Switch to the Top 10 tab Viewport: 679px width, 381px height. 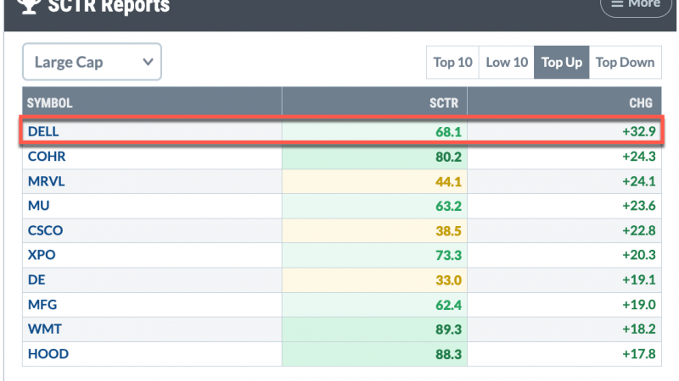(x=452, y=62)
